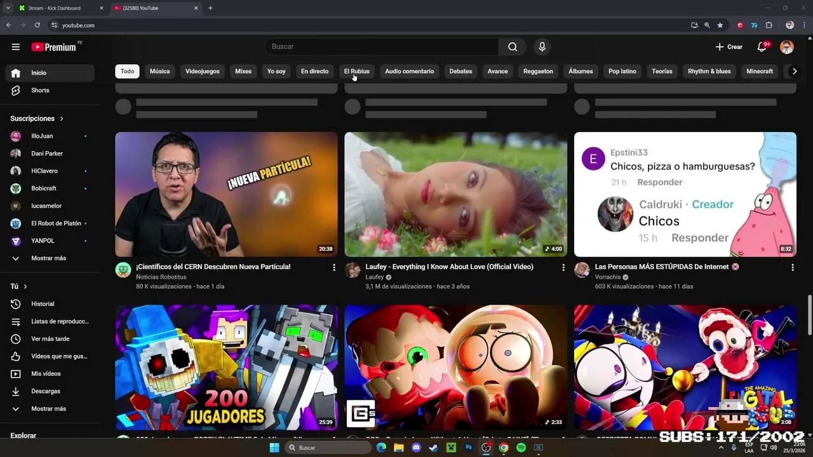The height and width of the screenshot is (457, 813).
Task: Click the page vertical scrollbar
Action: 809,314
